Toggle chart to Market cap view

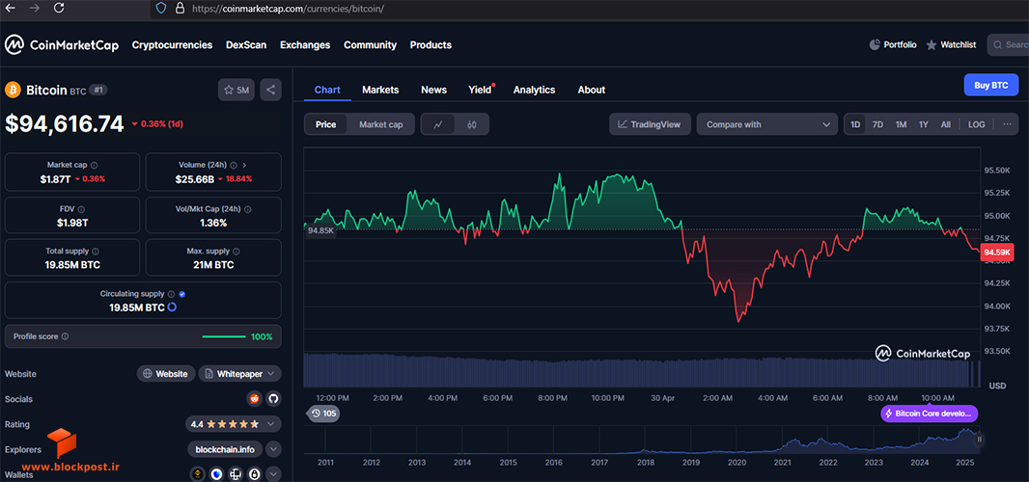pos(380,124)
